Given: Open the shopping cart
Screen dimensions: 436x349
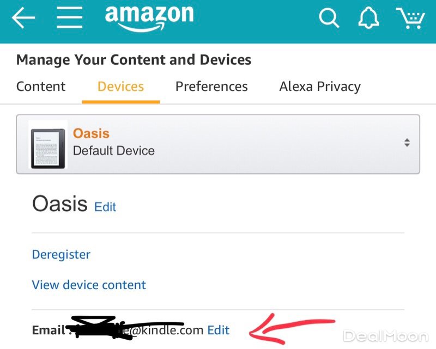Looking at the screenshot, I should point(410,19).
